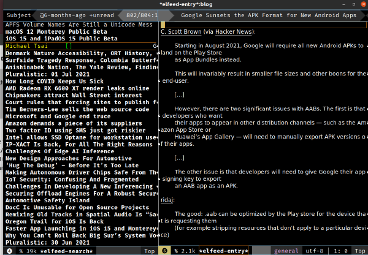Click paragraph about AAB app as an APK

coord(263,179)
